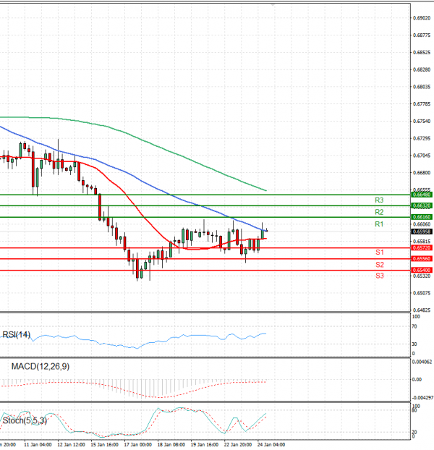Click the R3 resistance label

379,200
